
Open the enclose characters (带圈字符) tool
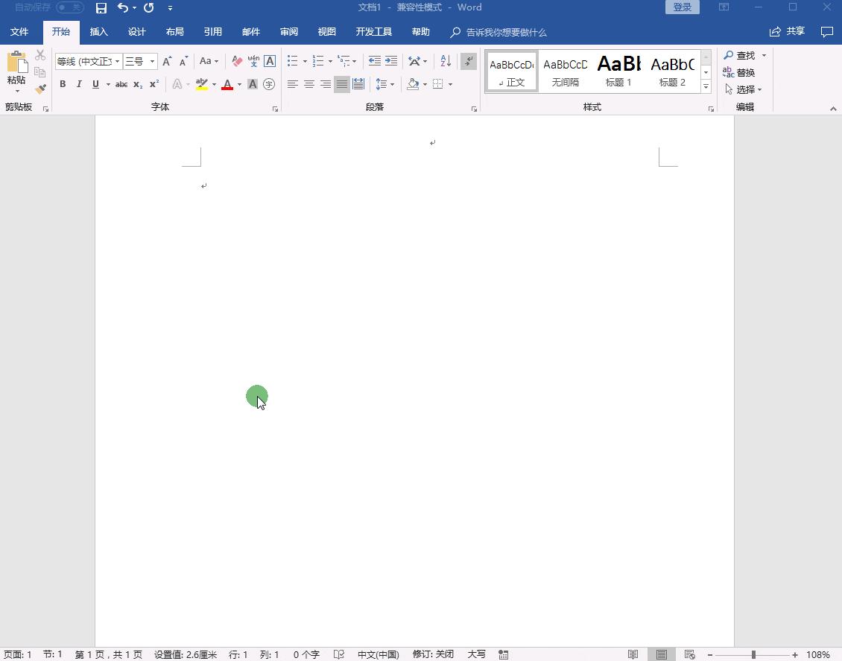(x=268, y=84)
